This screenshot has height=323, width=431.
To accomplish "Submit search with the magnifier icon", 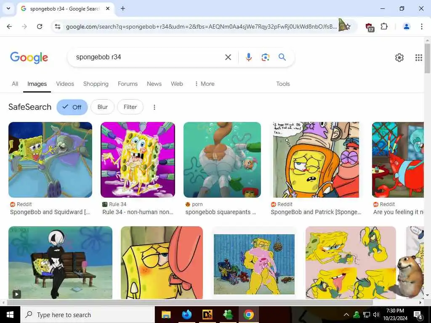I will click(x=282, y=57).
